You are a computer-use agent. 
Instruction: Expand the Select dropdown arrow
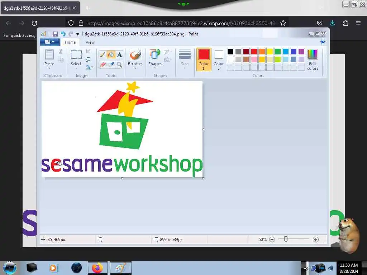(76, 68)
